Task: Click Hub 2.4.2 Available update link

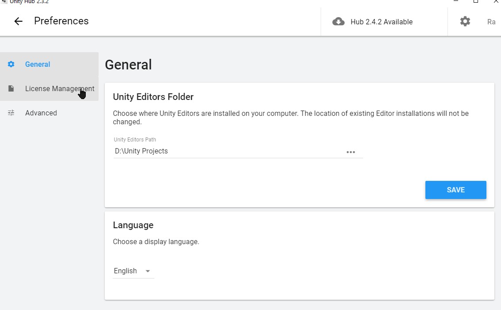Action: tap(382, 22)
